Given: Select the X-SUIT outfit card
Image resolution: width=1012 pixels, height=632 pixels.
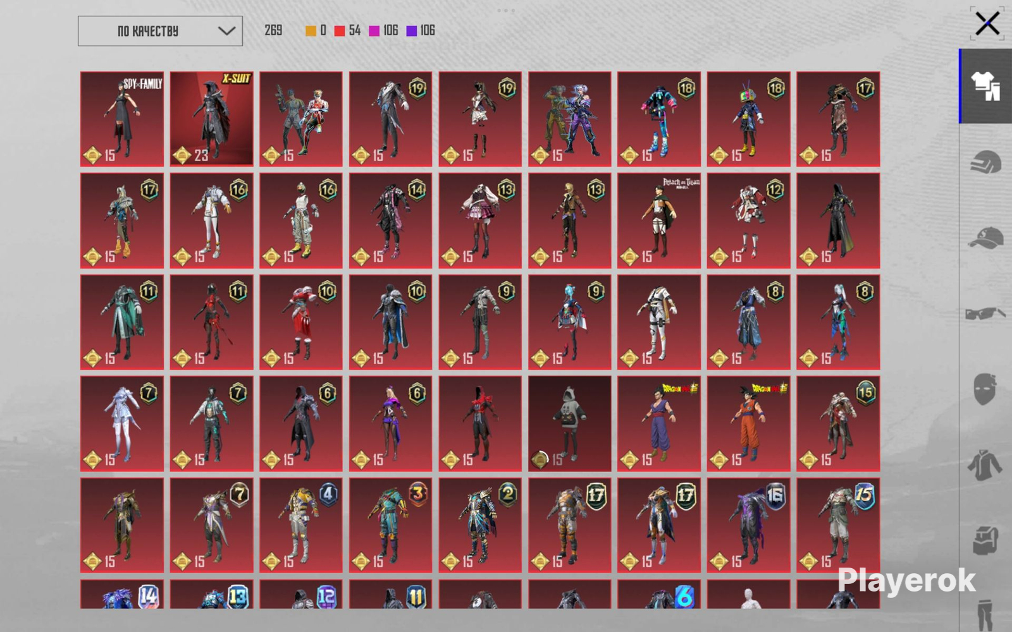Looking at the screenshot, I should pyautogui.click(x=212, y=119).
